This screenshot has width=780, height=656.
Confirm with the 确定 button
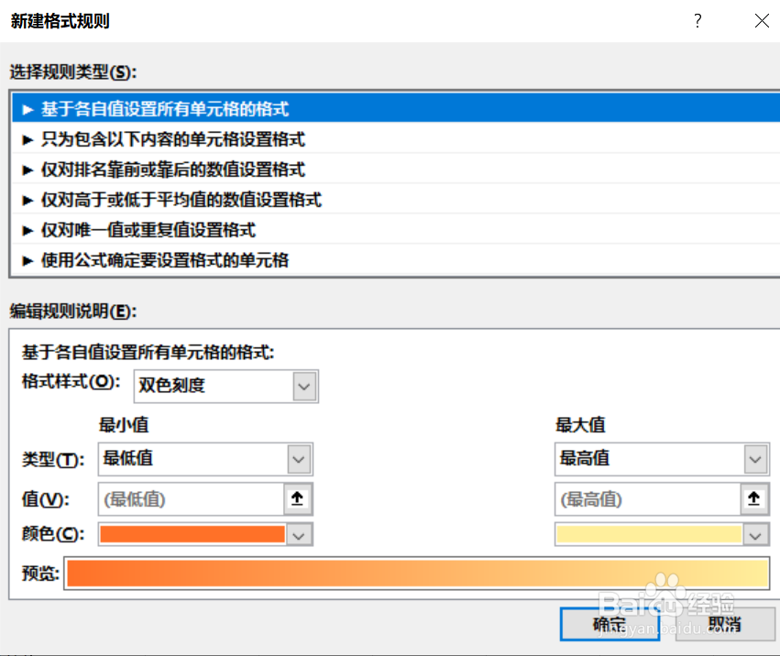tap(610, 624)
